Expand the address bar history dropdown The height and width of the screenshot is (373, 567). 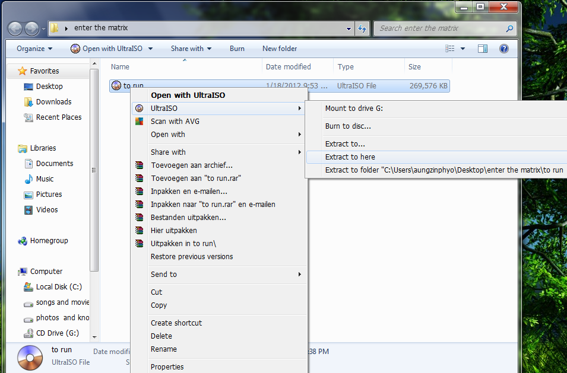349,28
